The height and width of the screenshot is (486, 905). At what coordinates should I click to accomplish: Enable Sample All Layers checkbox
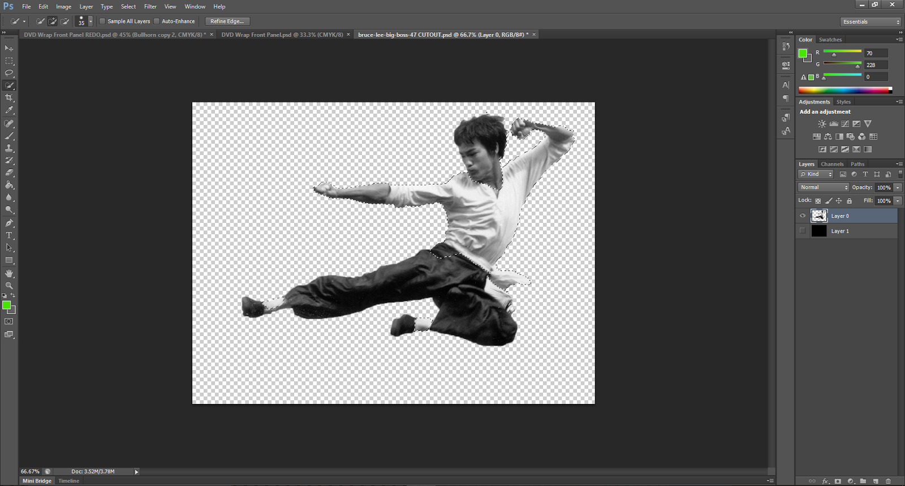pos(102,21)
